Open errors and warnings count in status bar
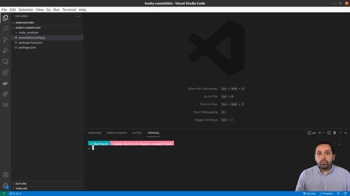Viewport: 350px width, 196px height. [15, 194]
